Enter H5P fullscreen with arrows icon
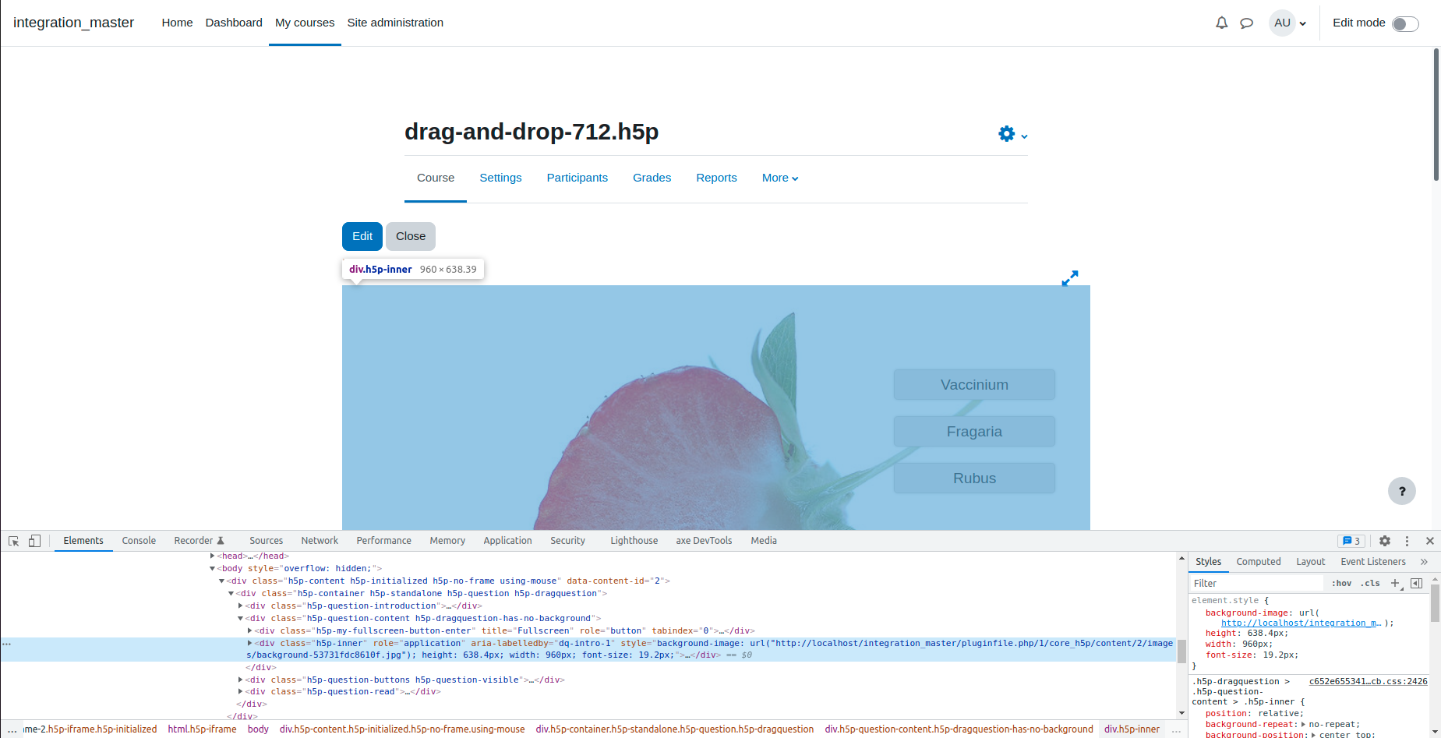The image size is (1441, 738). coord(1070,277)
